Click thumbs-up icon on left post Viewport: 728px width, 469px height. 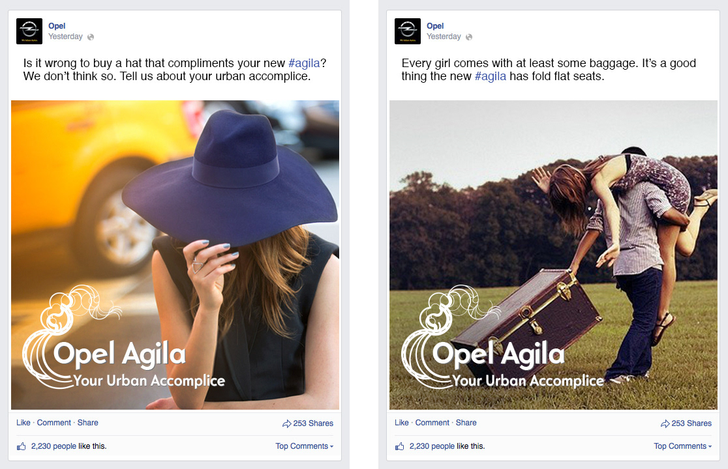pyautogui.click(x=22, y=446)
